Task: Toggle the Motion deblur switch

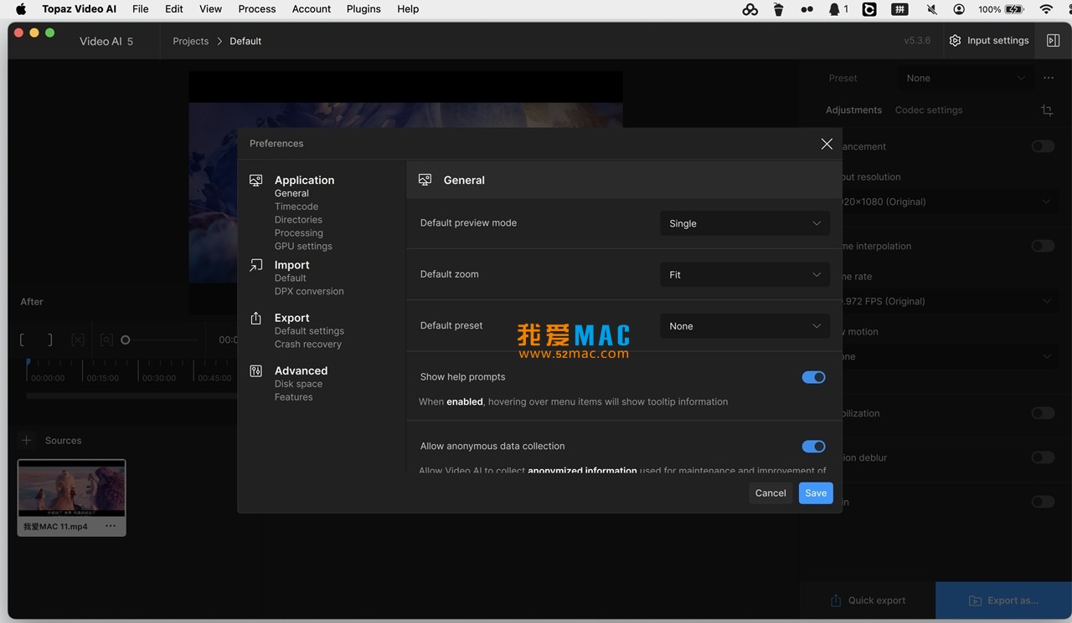Action: pyautogui.click(x=1043, y=457)
